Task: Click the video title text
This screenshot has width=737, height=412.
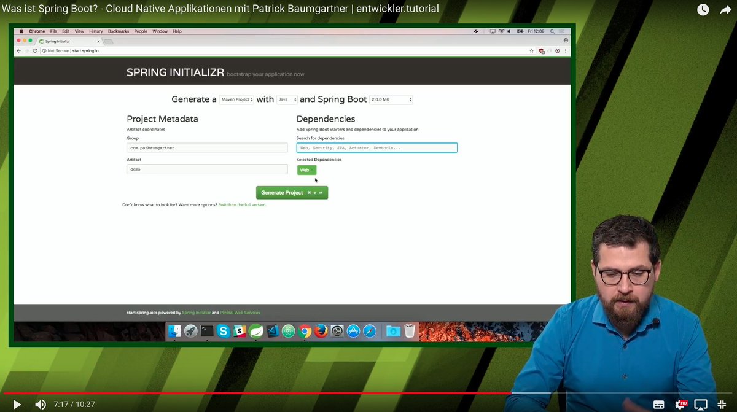Action: pyautogui.click(x=220, y=9)
